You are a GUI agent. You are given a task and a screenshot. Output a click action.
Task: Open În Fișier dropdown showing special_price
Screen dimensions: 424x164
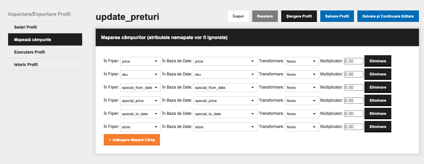[140, 101]
